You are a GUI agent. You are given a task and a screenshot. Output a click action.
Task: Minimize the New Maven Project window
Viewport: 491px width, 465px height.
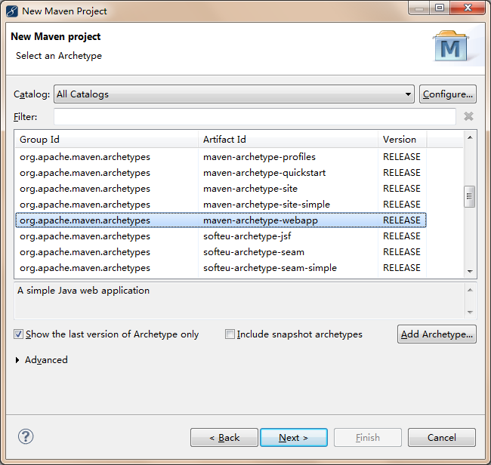pos(419,8)
